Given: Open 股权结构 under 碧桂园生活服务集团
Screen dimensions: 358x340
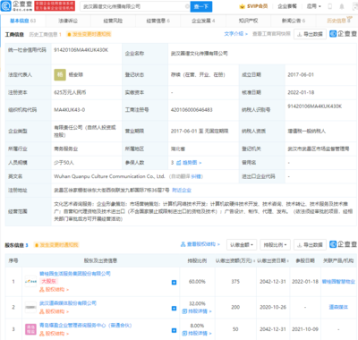Looking at the screenshot, I should [x=54, y=289].
